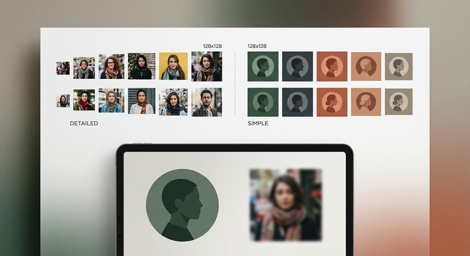Click the rust avatar with hair bun

click(332, 102)
